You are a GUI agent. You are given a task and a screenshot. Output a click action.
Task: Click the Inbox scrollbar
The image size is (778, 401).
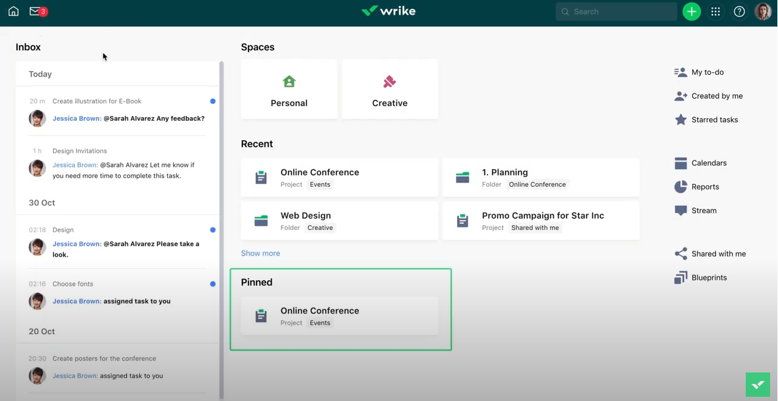[221, 231]
